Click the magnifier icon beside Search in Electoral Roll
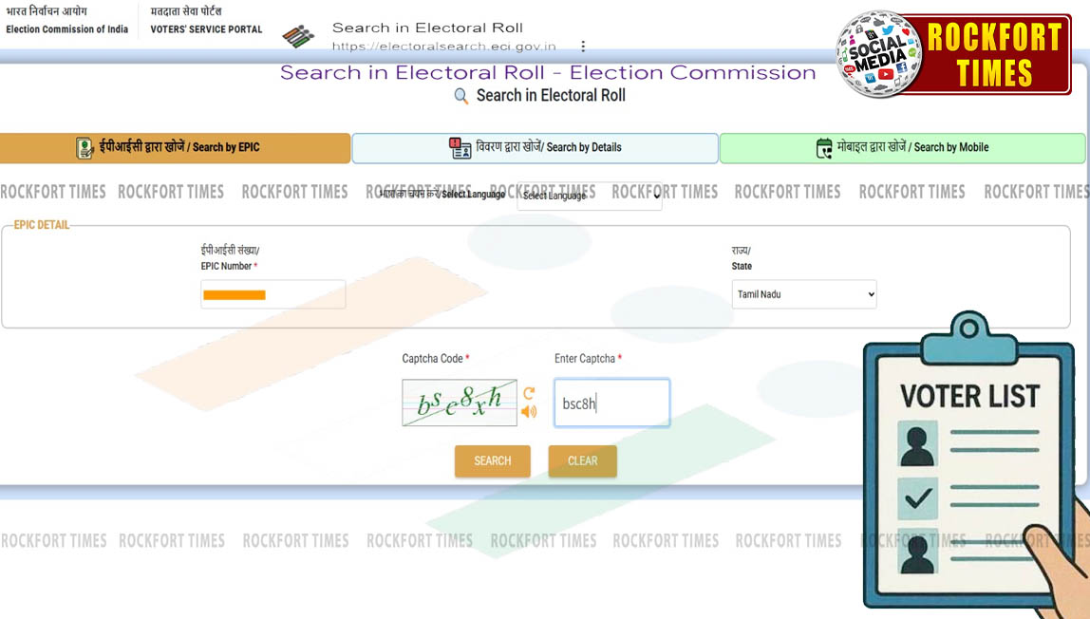This screenshot has width=1090, height=619. coord(461,96)
